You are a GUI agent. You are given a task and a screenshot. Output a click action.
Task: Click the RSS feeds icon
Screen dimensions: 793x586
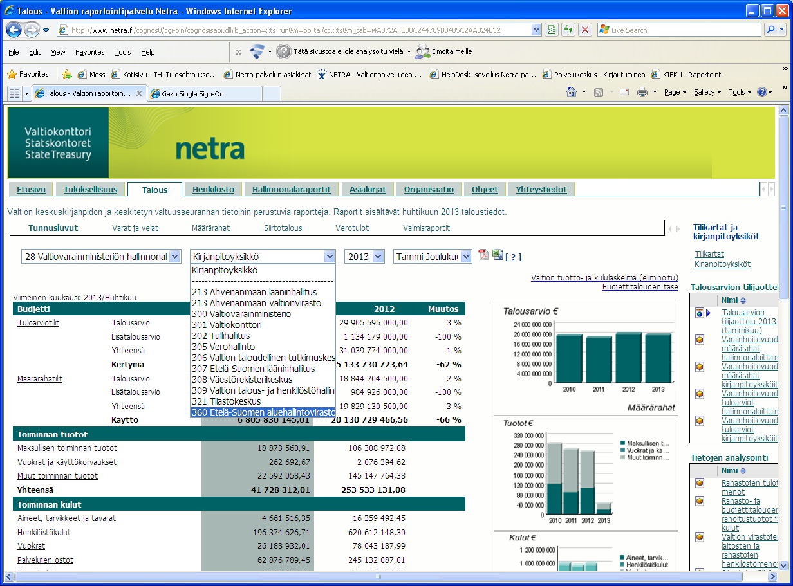[x=598, y=92]
